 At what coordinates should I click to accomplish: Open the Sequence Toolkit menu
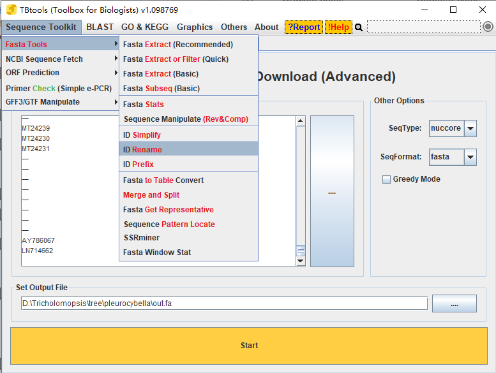(41, 27)
